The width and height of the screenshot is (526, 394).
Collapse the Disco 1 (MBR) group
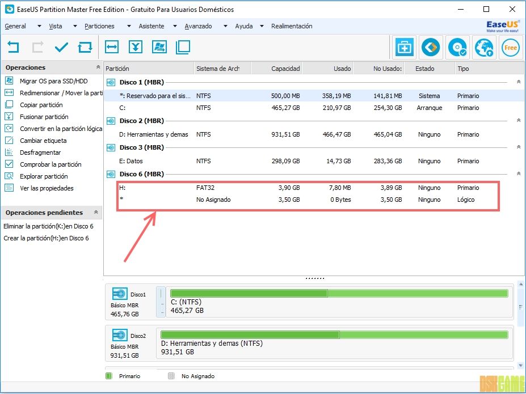point(518,82)
